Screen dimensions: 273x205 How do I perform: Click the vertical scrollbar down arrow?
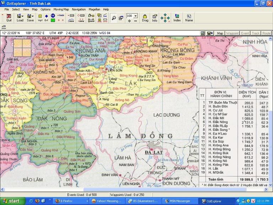point(271,185)
